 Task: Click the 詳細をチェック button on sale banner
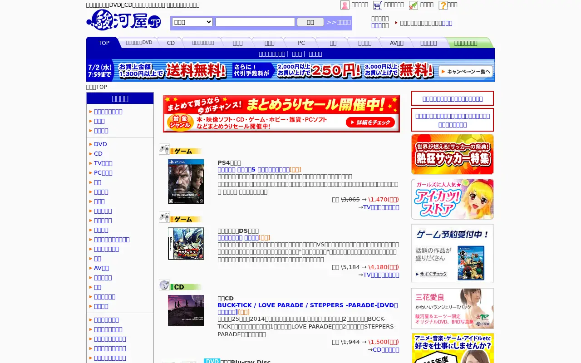point(370,123)
